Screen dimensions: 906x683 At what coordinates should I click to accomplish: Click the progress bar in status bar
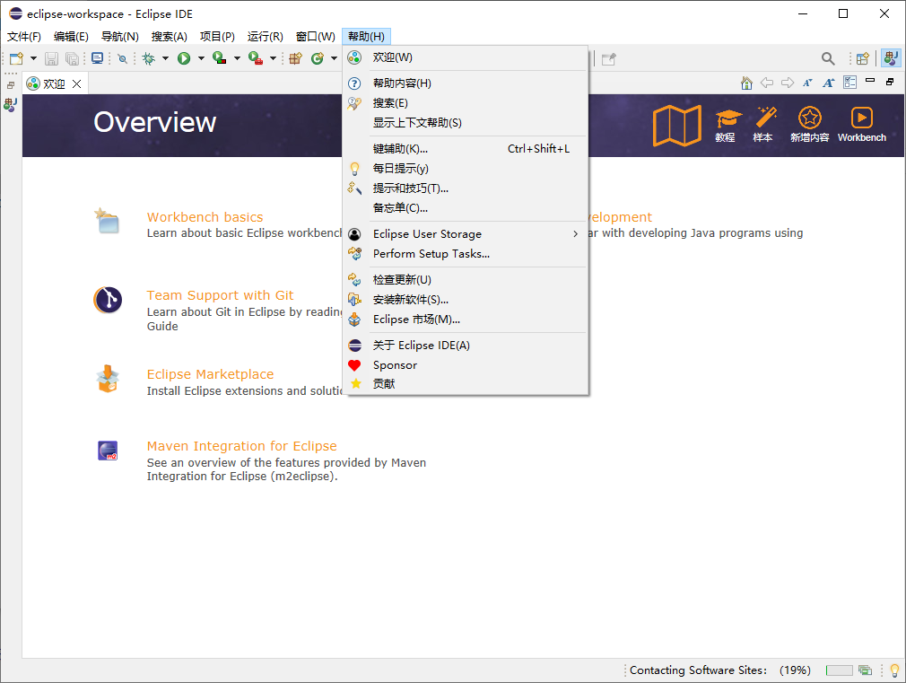coord(839,670)
